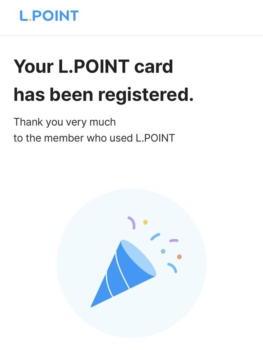Click the empty header area right of the logo

(175, 17)
